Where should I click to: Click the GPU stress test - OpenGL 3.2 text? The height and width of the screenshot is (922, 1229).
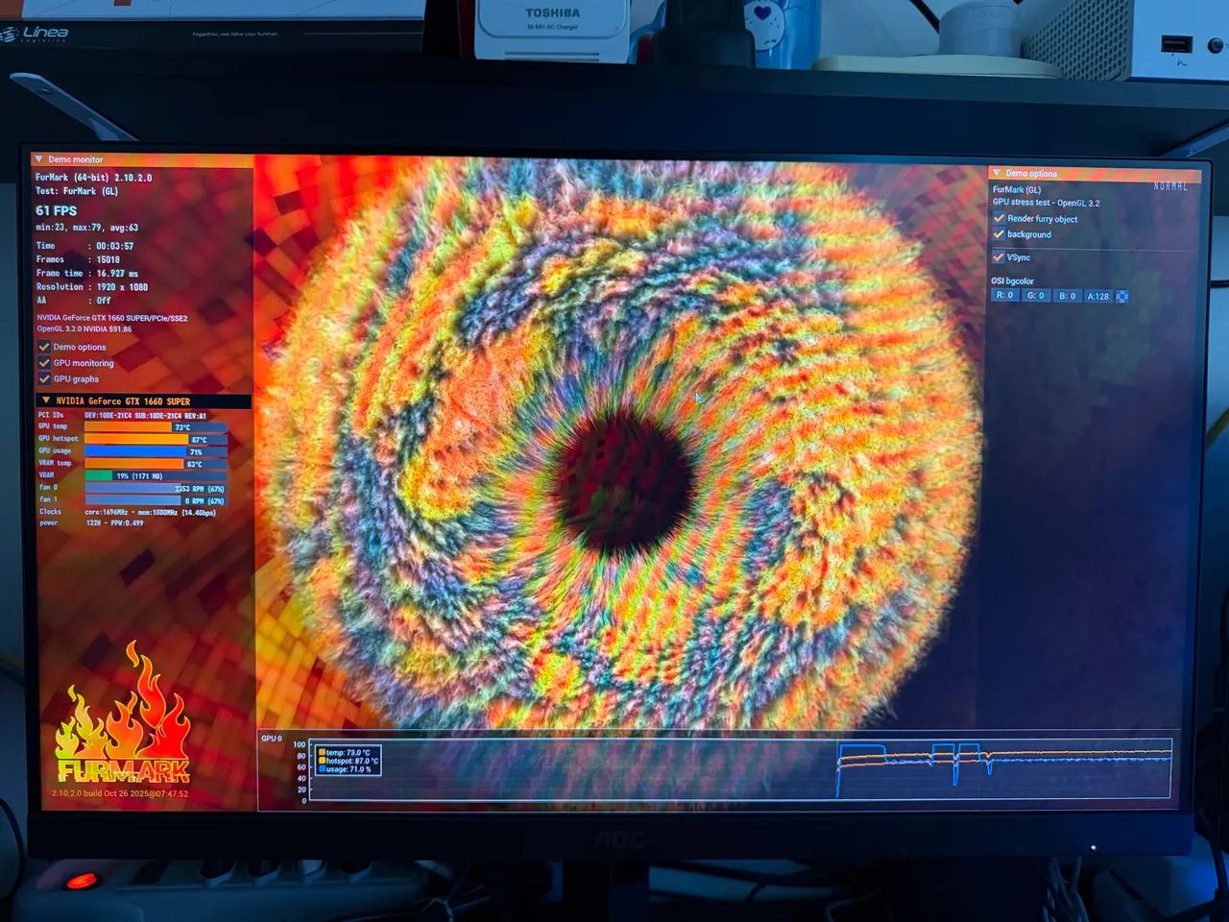point(1047,204)
